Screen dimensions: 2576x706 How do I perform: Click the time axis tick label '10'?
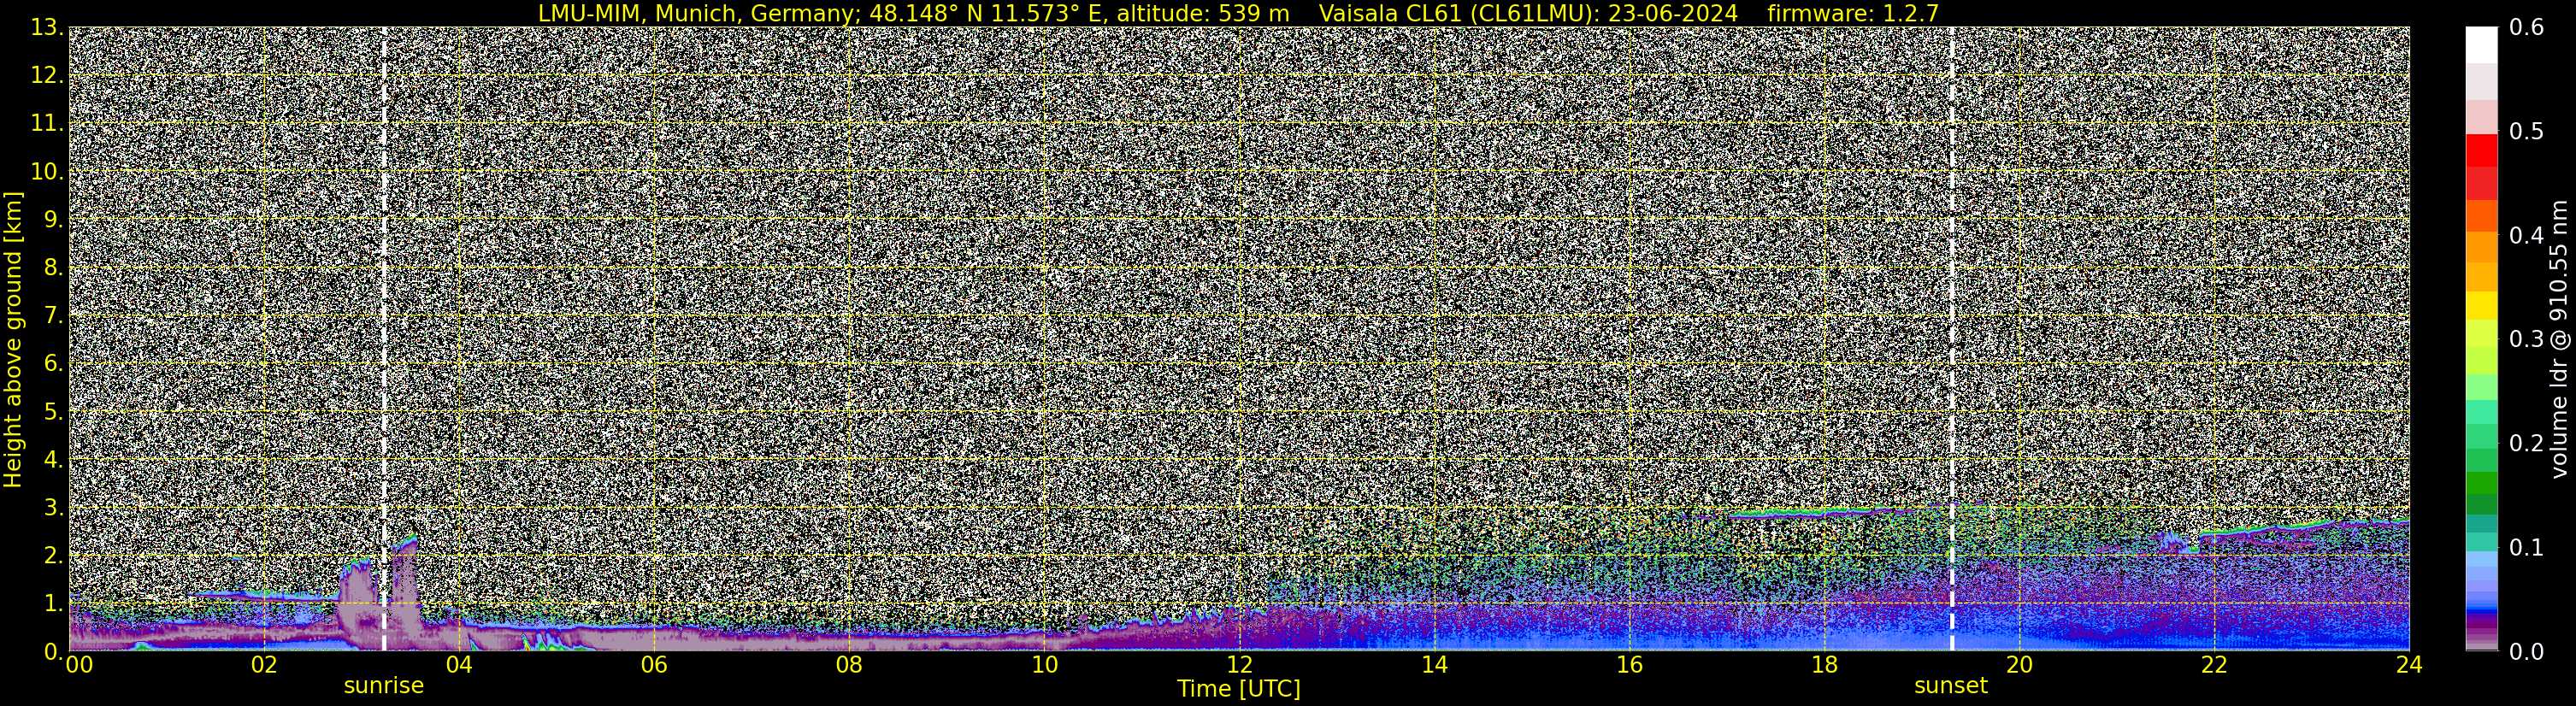(1044, 664)
